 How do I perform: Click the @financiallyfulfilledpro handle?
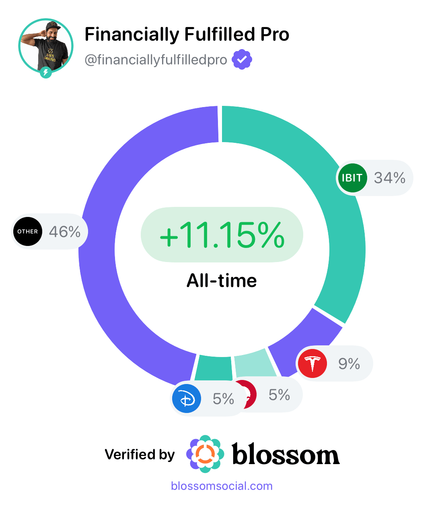point(156,60)
